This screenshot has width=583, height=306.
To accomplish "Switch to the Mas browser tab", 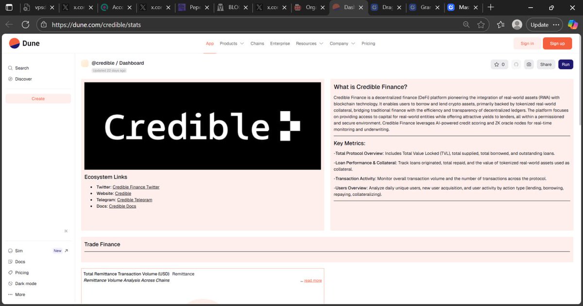I will pyautogui.click(x=463, y=7).
